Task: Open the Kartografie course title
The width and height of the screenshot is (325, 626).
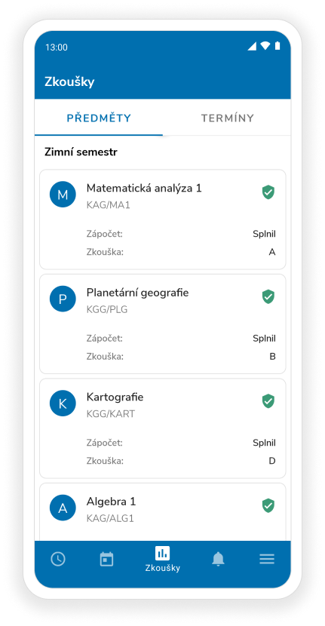Action: coord(115,397)
